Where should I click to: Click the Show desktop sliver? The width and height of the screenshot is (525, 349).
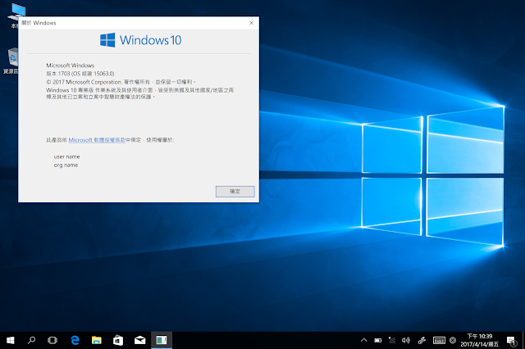click(523, 340)
